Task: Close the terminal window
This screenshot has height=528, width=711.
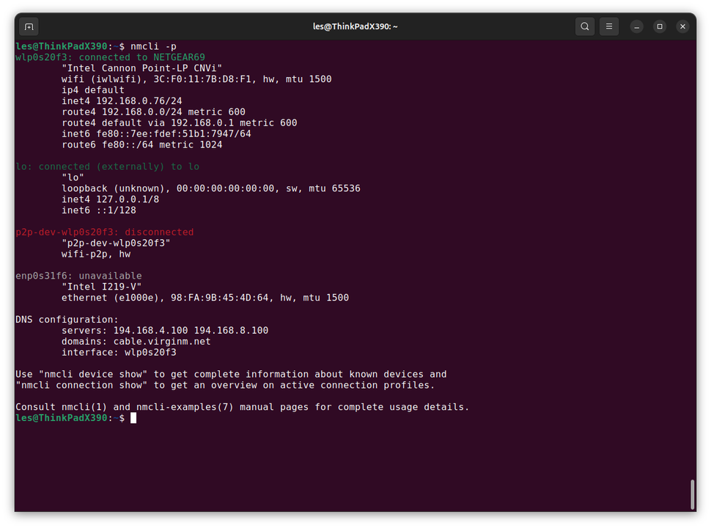Action: (x=682, y=26)
